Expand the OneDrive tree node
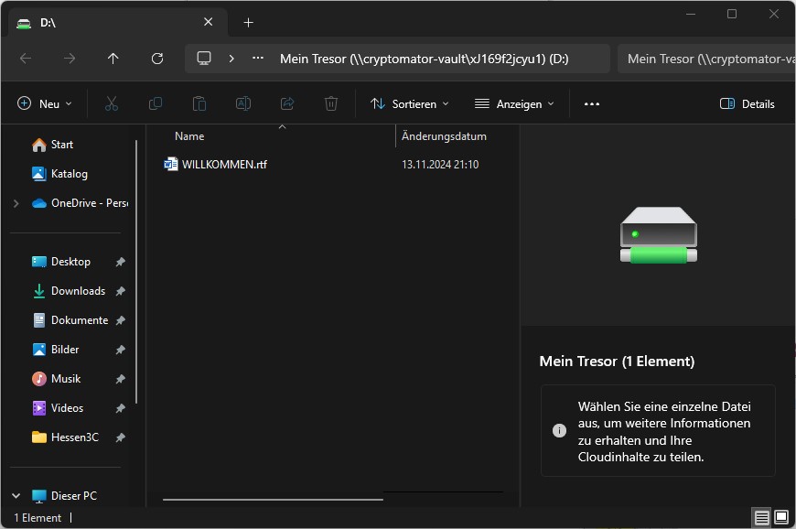The width and height of the screenshot is (796, 529). [16, 203]
